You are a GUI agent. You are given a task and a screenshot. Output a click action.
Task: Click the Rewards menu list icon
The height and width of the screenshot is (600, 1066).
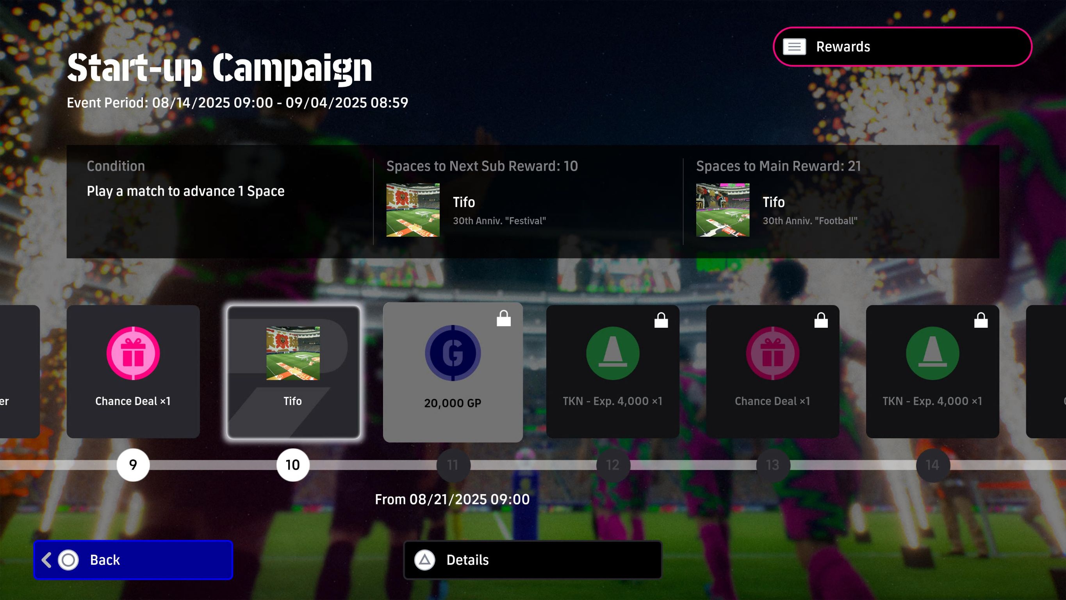pos(794,47)
